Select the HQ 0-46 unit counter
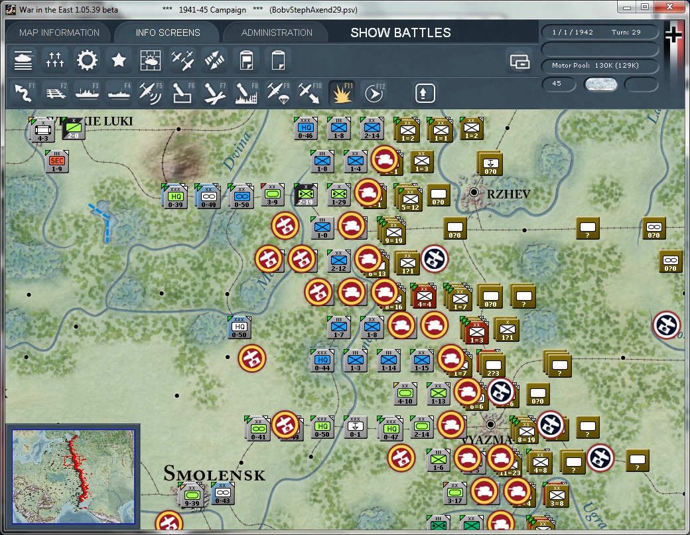 [305, 129]
